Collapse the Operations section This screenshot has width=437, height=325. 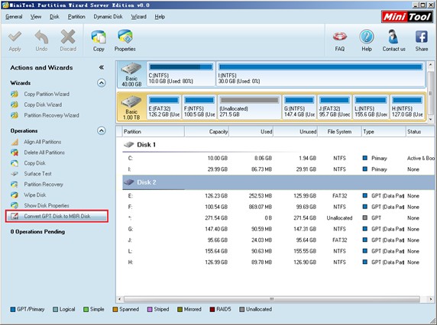click(102, 130)
